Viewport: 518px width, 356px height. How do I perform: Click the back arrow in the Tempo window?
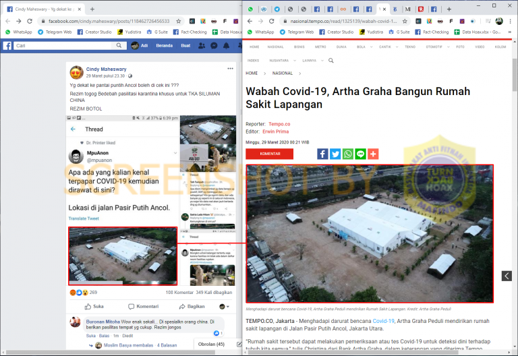click(x=250, y=21)
